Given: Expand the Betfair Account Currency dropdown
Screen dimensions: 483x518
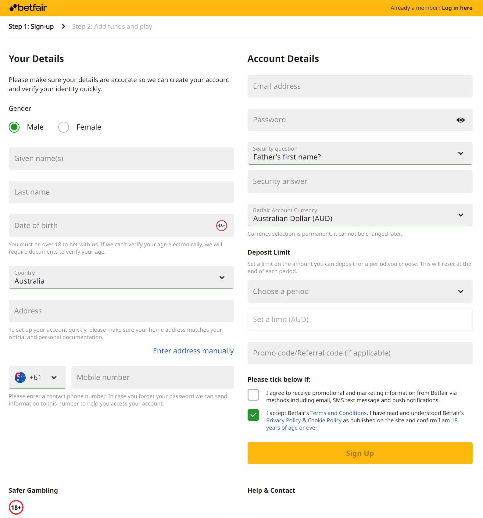Looking at the screenshot, I should click(x=360, y=215).
